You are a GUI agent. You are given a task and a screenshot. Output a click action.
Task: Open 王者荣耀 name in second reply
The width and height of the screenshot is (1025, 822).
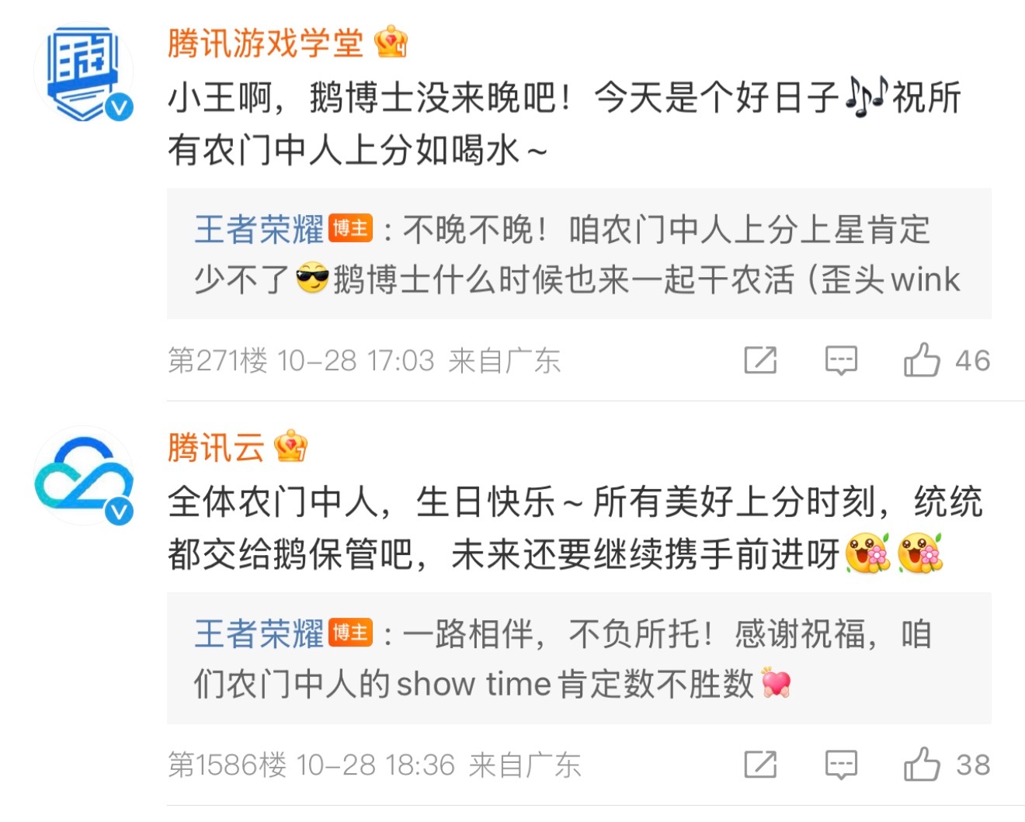click(259, 634)
